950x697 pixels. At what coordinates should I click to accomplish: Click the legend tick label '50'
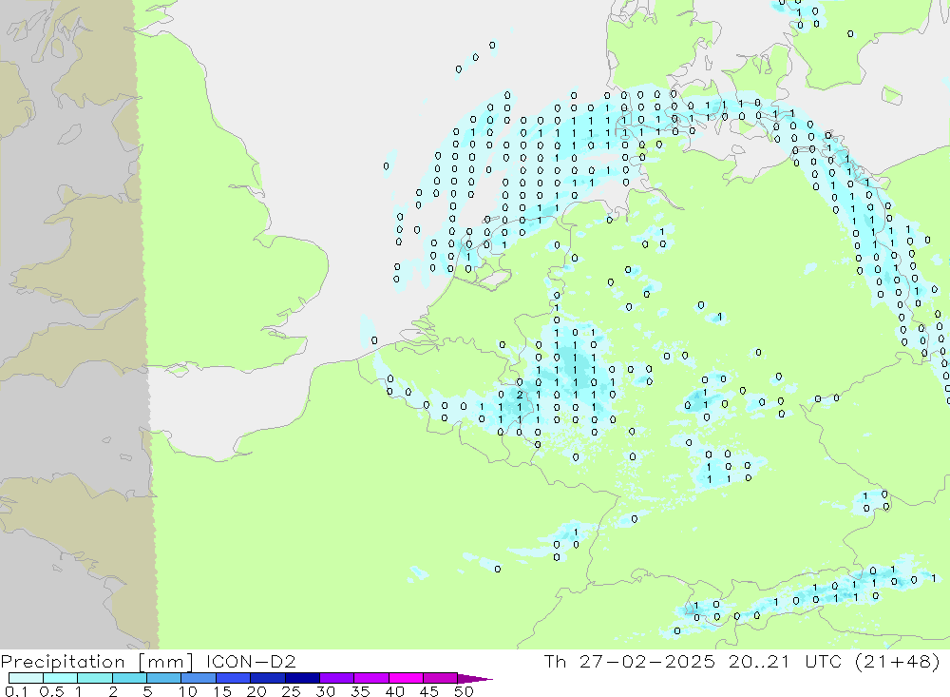(464, 691)
